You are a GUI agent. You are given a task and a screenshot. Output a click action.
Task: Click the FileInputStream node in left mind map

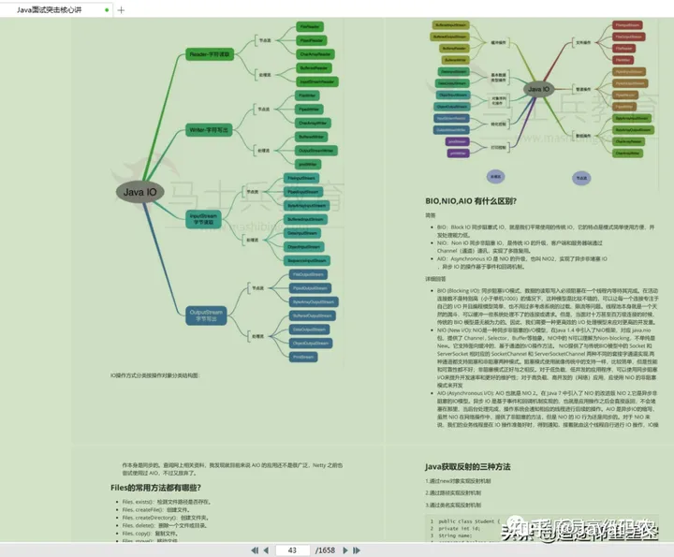[x=301, y=178]
